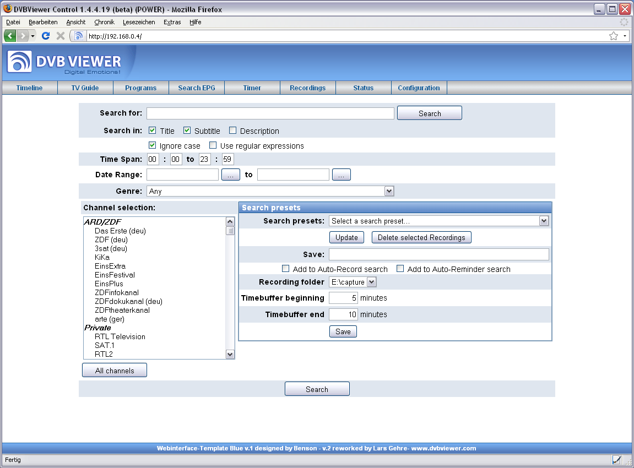Click the Firefox back navigation arrow
The width and height of the screenshot is (634, 468).
pos(10,36)
